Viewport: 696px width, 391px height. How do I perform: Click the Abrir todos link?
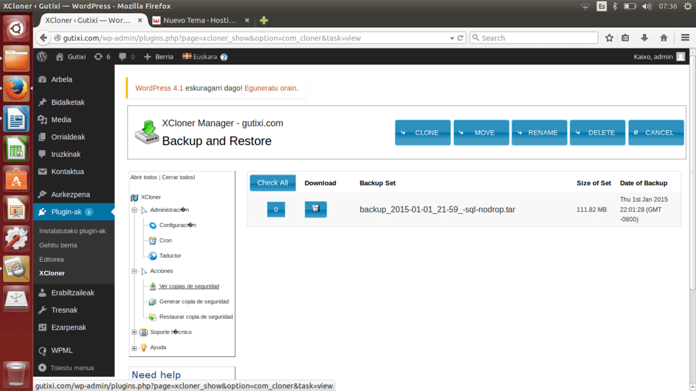(144, 177)
